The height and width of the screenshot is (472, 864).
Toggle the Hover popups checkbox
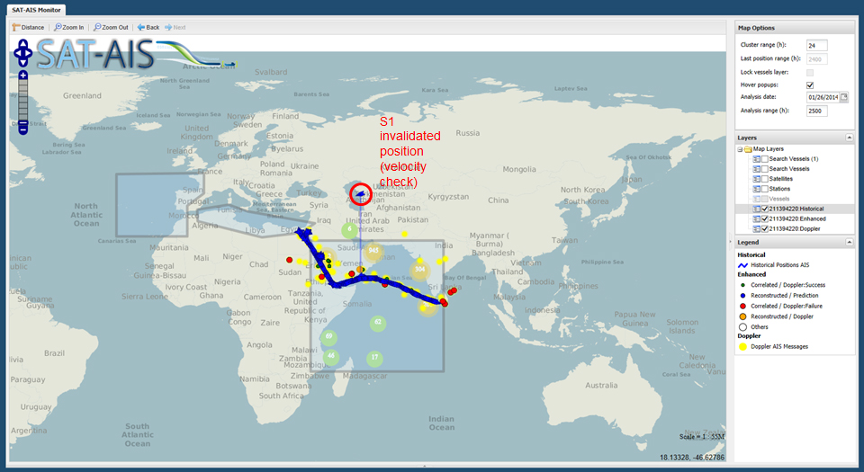click(x=810, y=85)
